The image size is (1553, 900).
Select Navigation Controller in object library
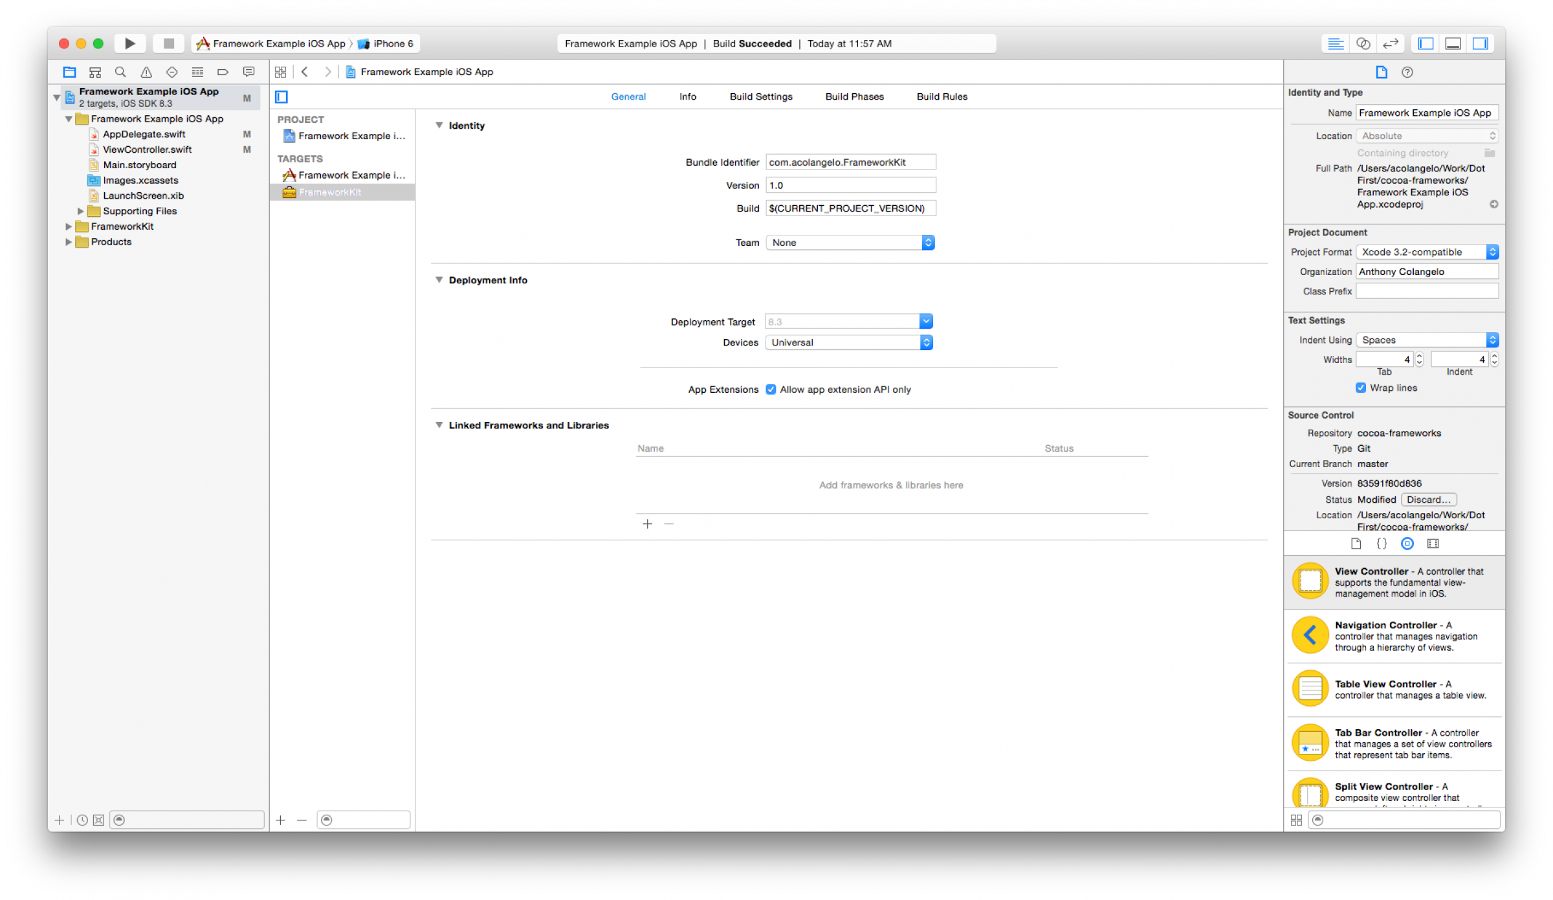(1394, 635)
